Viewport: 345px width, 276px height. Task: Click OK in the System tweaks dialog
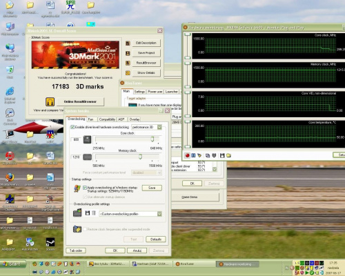coord(115,250)
